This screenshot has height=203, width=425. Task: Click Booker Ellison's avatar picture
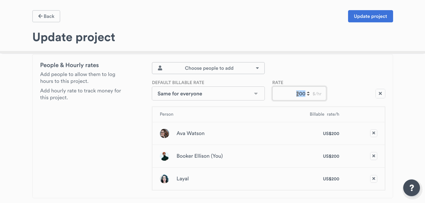tap(164, 156)
